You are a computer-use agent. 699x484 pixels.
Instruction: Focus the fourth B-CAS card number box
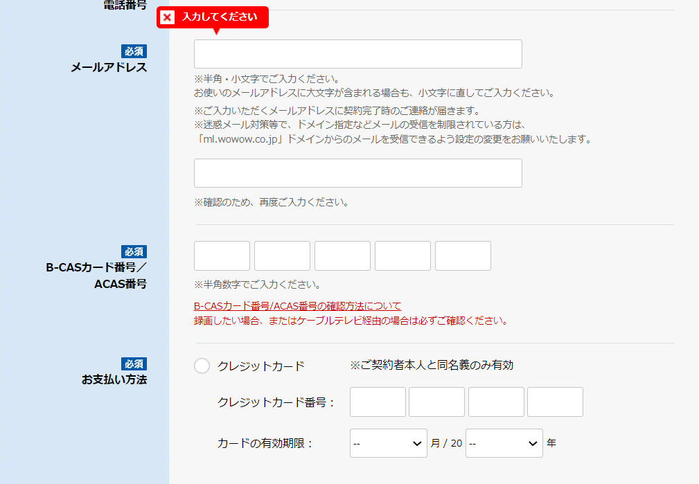pos(402,256)
